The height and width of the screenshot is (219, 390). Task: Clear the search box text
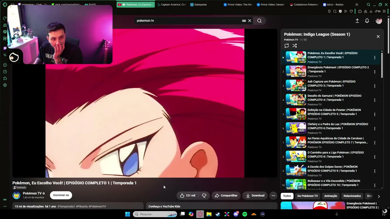pyautogui.click(x=250, y=21)
